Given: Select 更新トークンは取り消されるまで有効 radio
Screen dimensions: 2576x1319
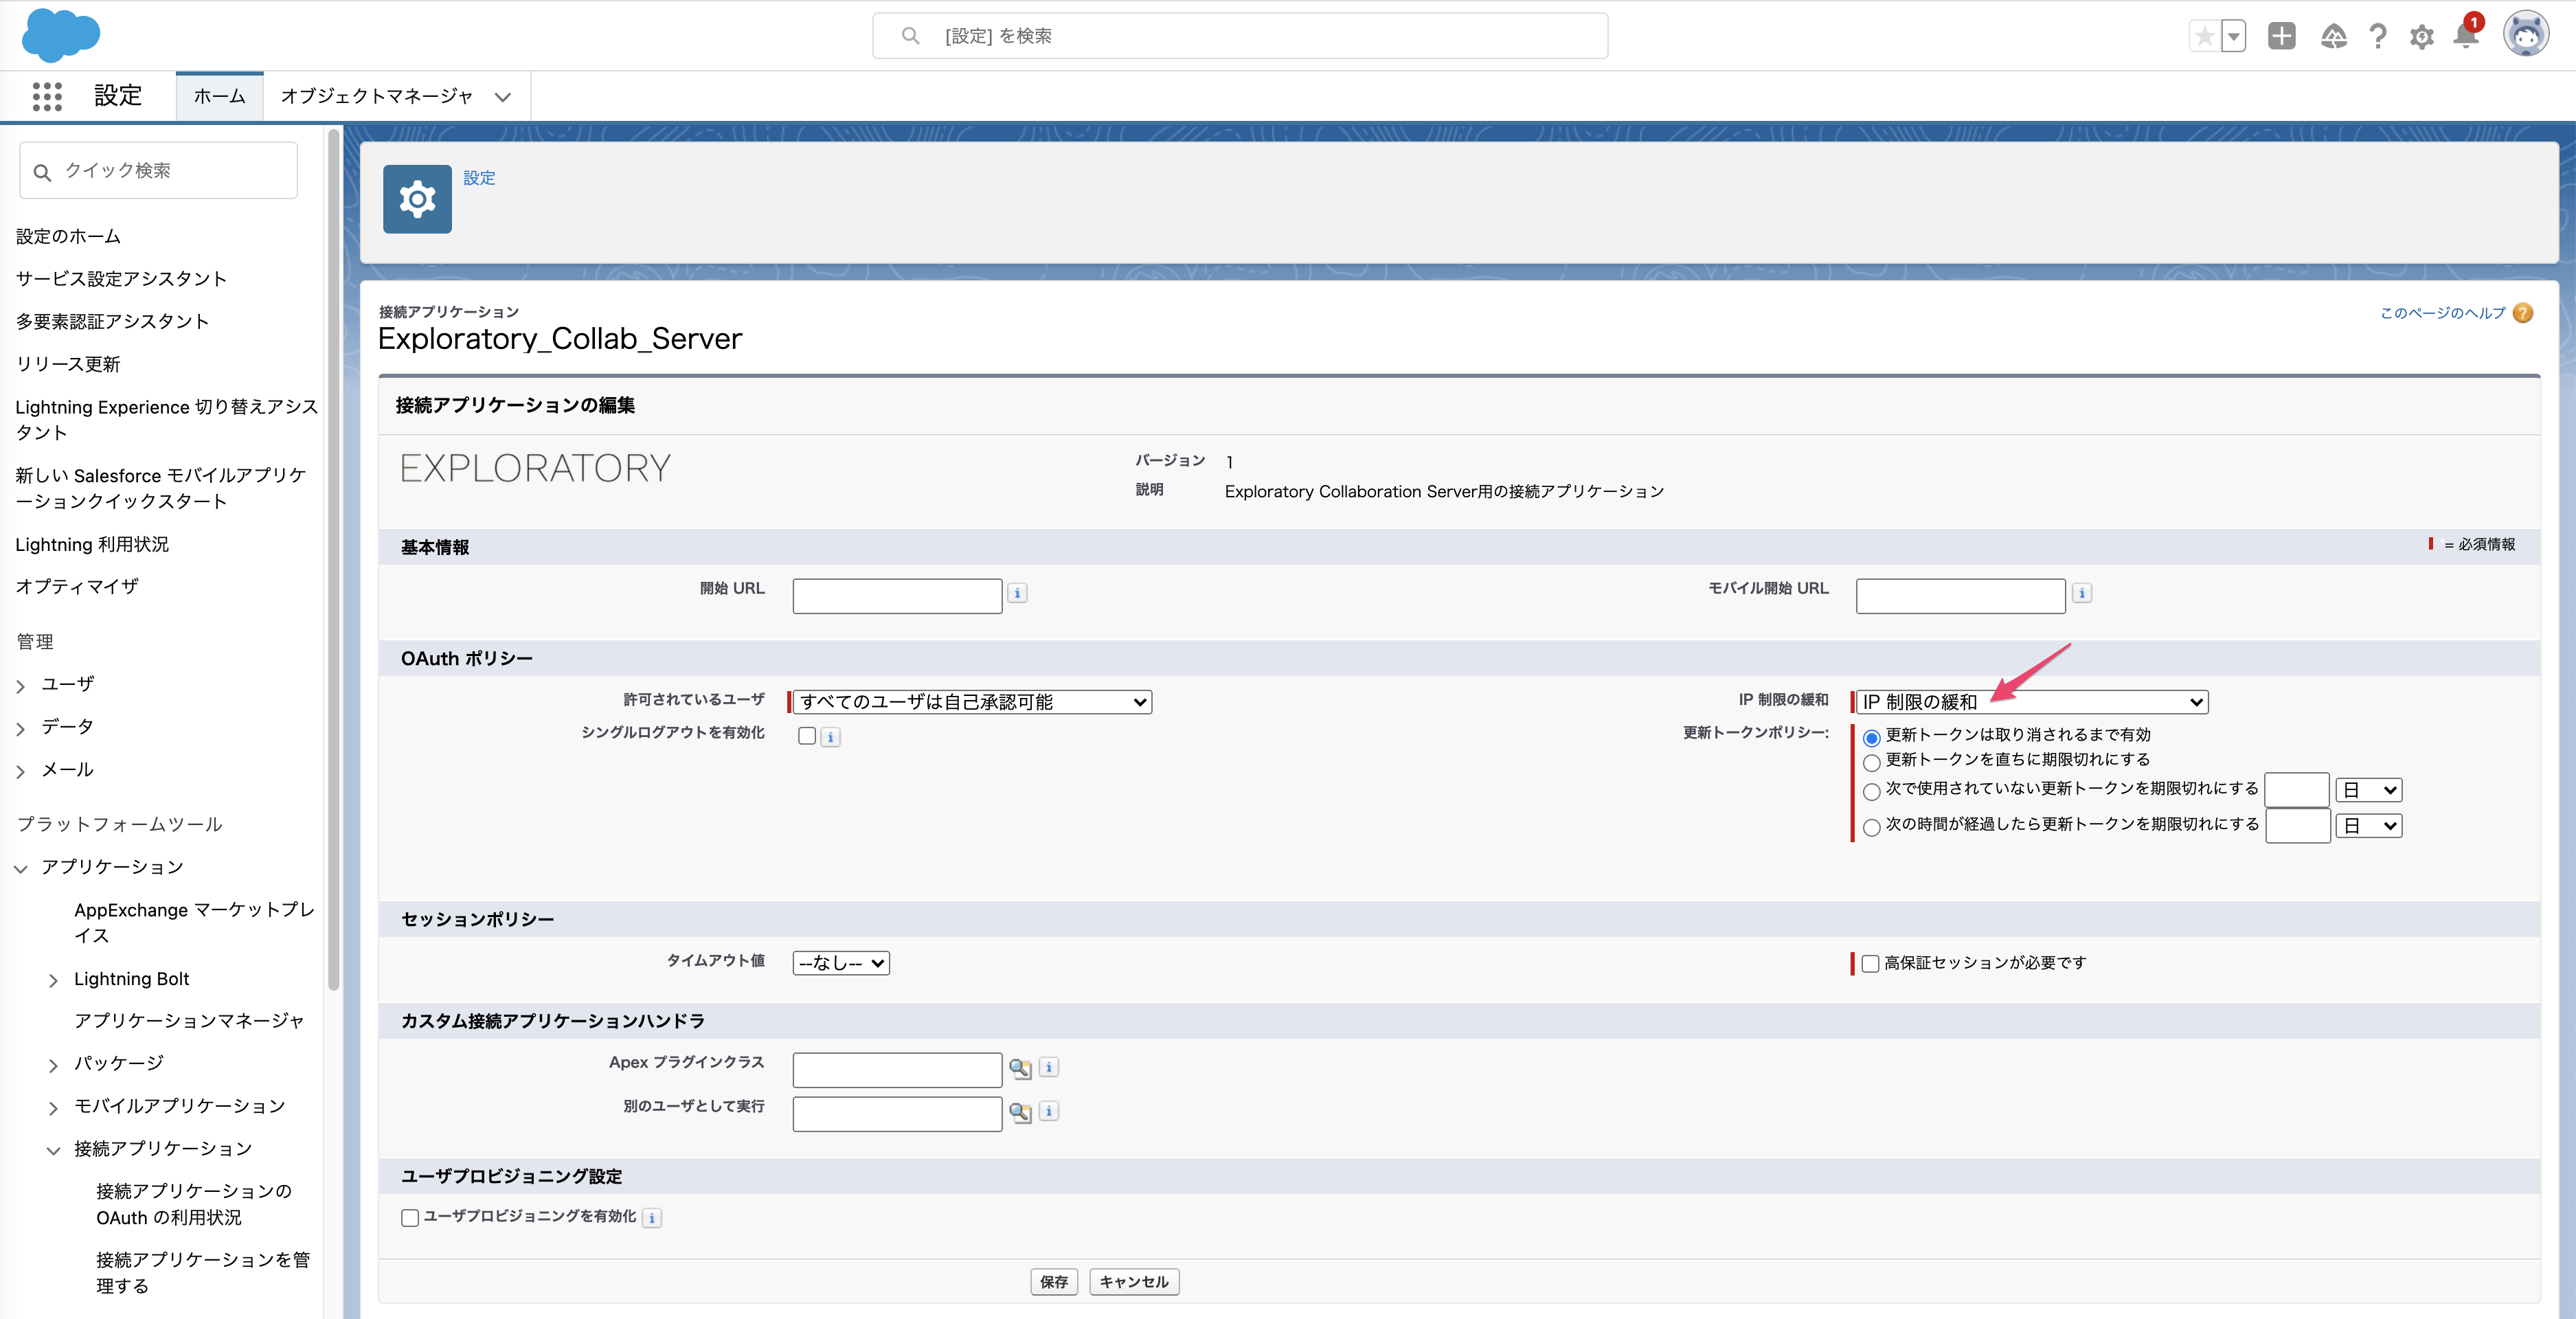Looking at the screenshot, I should point(1872,737).
